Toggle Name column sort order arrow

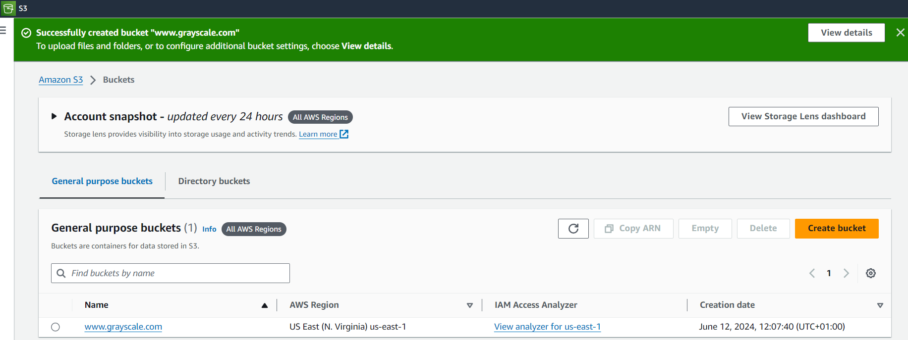tap(265, 305)
